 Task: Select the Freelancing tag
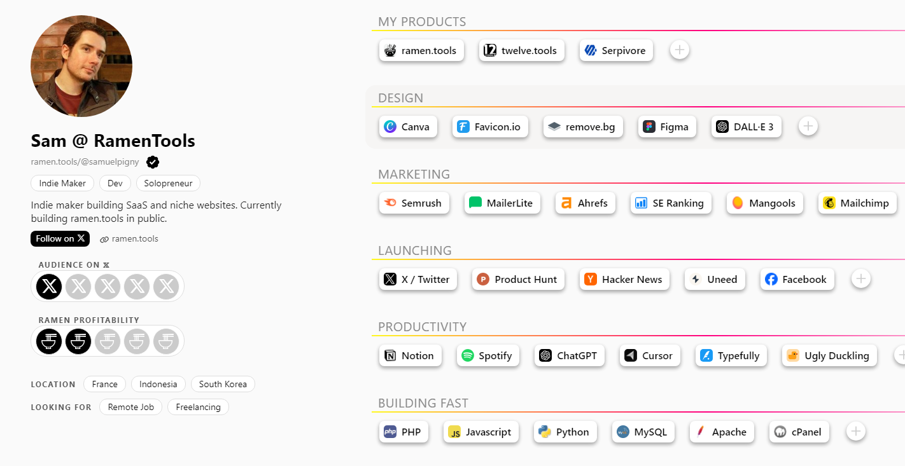[198, 407]
